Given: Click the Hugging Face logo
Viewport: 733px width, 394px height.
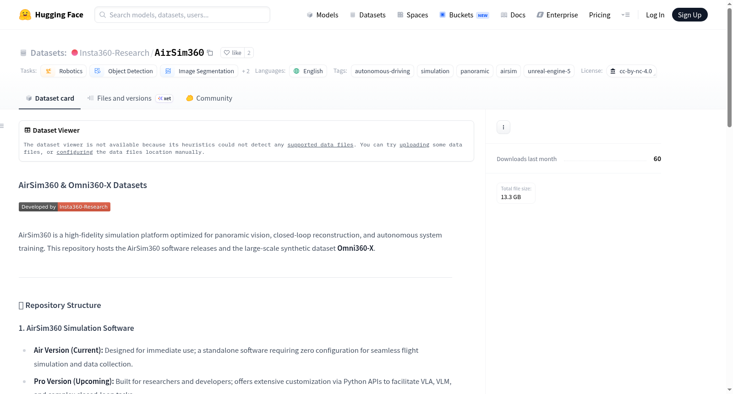Looking at the screenshot, I should click(x=51, y=15).
